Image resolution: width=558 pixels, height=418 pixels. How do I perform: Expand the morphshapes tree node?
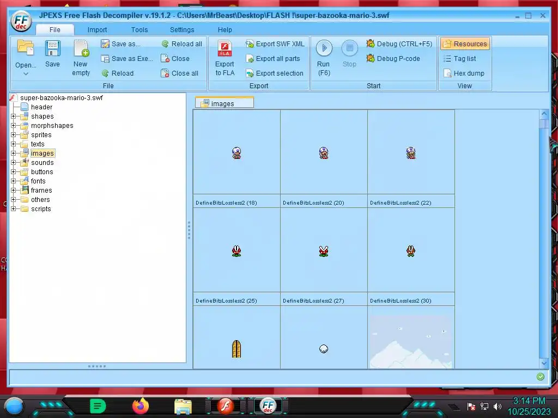coord(14,126)
